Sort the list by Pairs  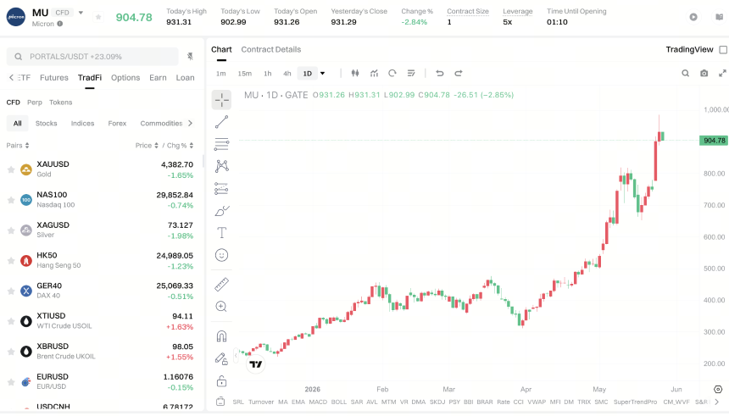[18, 146]
